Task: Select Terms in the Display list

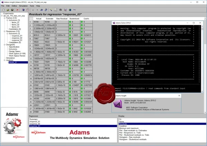Action: pyautogui.click(x=162, y=122)
